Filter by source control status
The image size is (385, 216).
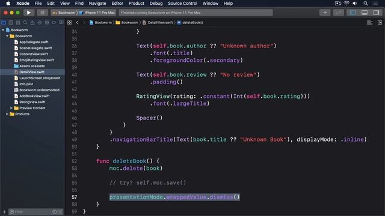(60, 212)
